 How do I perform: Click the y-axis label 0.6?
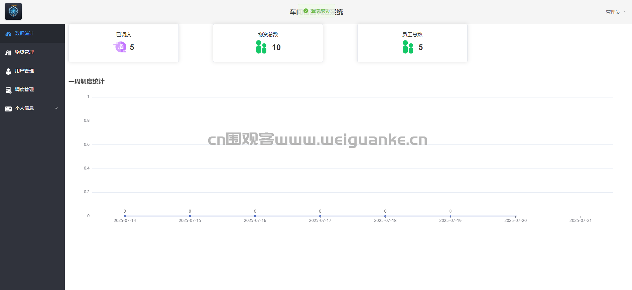tap(87, 144)
